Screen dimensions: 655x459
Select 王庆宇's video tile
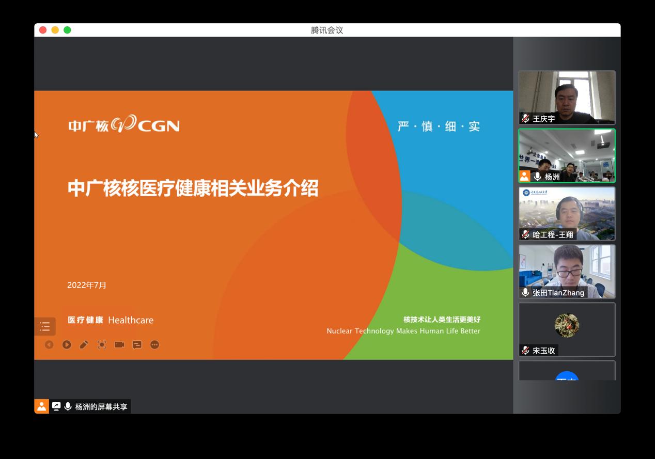[567, 98]
